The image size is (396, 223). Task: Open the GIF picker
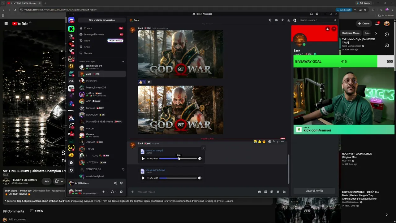pos(265,192)
